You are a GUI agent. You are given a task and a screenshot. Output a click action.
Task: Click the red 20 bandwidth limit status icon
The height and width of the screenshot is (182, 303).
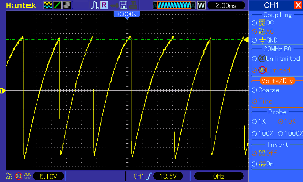[19, 176]
